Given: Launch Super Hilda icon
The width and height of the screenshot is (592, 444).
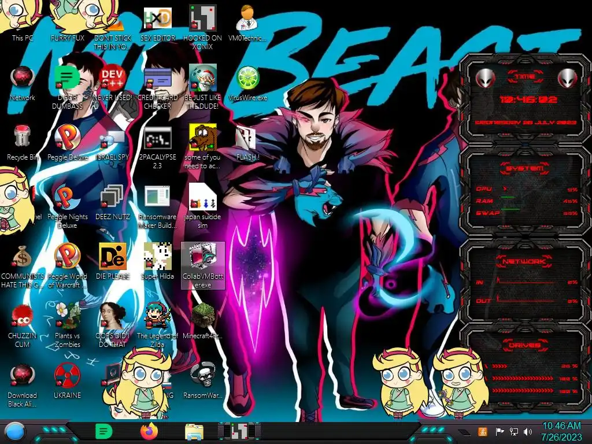Looking at the screenshot, I should click(157, 261).
